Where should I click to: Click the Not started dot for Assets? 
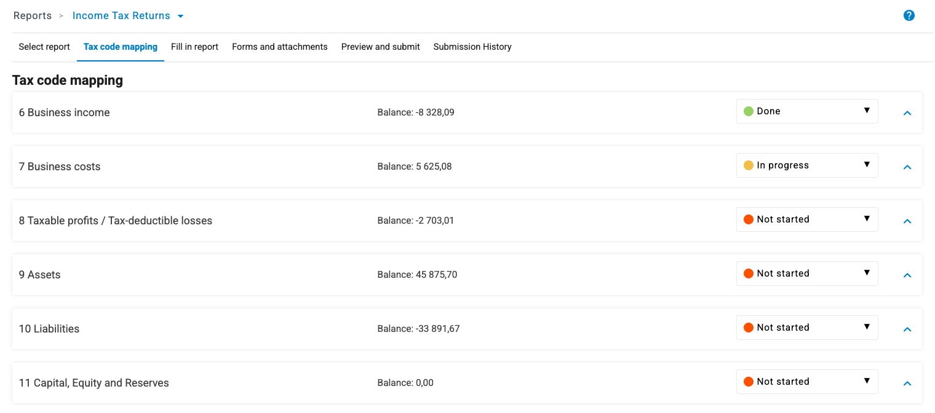(x=750, y=273)
